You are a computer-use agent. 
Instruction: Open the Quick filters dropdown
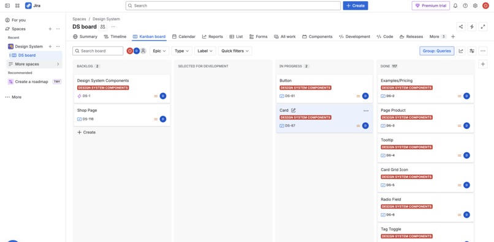click(235, 51)
